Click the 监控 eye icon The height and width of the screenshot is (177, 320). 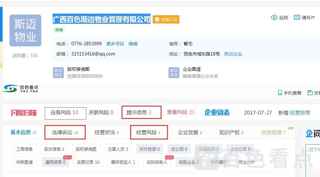274,17
